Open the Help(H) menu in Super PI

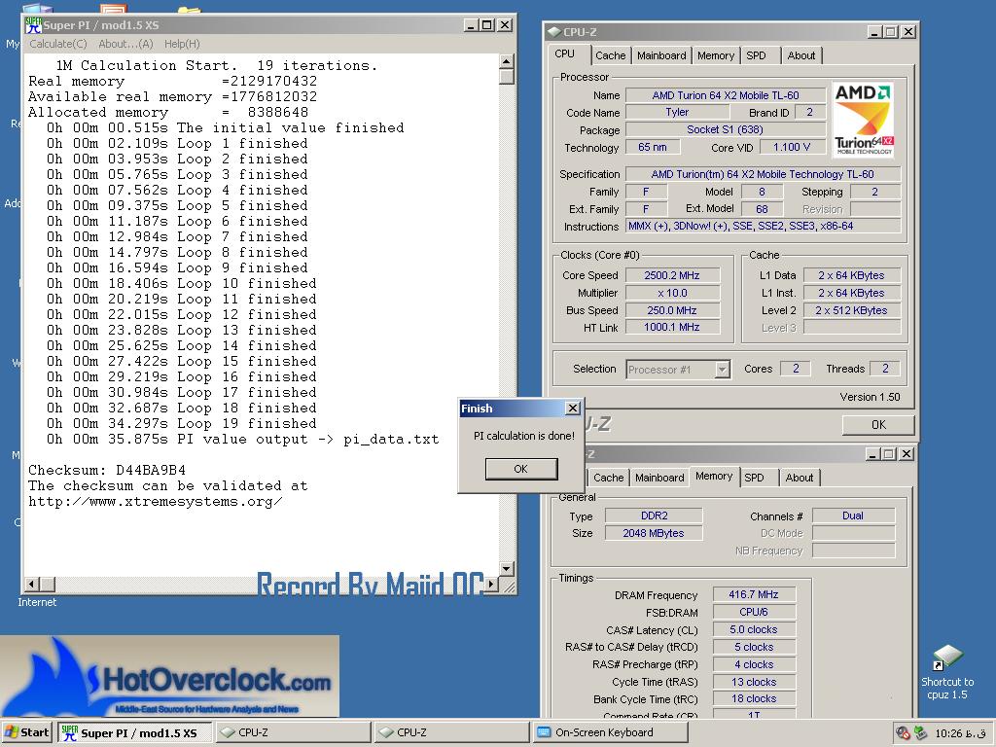point(182,44)
